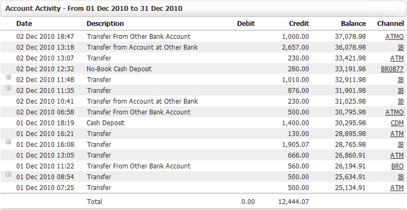Click the CDM channel link
407x210 pixels.
[x=397, y=123]
